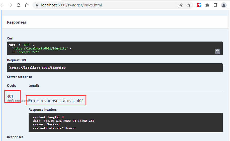The image size is (230, 141).
Task: Select the 'Error: response status is 401' message
Action: click(56, 101)
